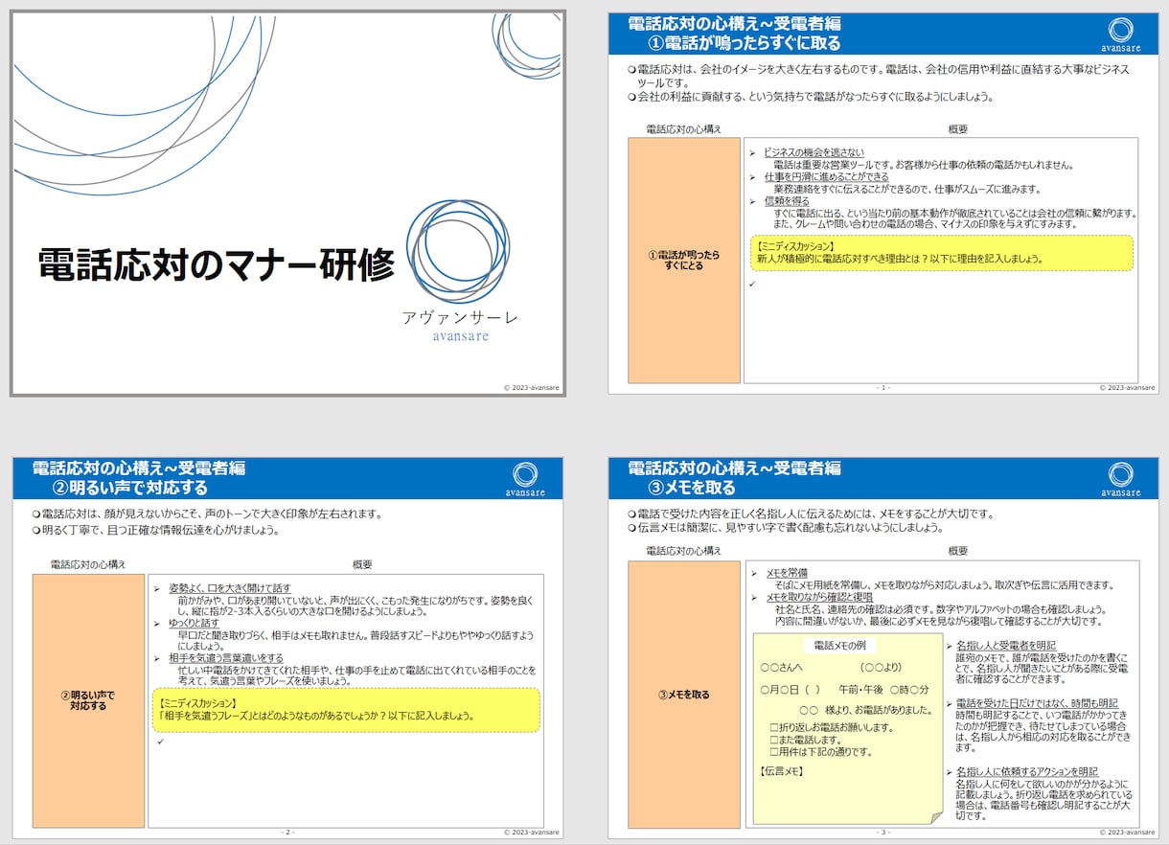Click the 【伝言メモ】 label in the memo note
Viewport: 1169px width, 845px height.
click(x=781, y=771)
